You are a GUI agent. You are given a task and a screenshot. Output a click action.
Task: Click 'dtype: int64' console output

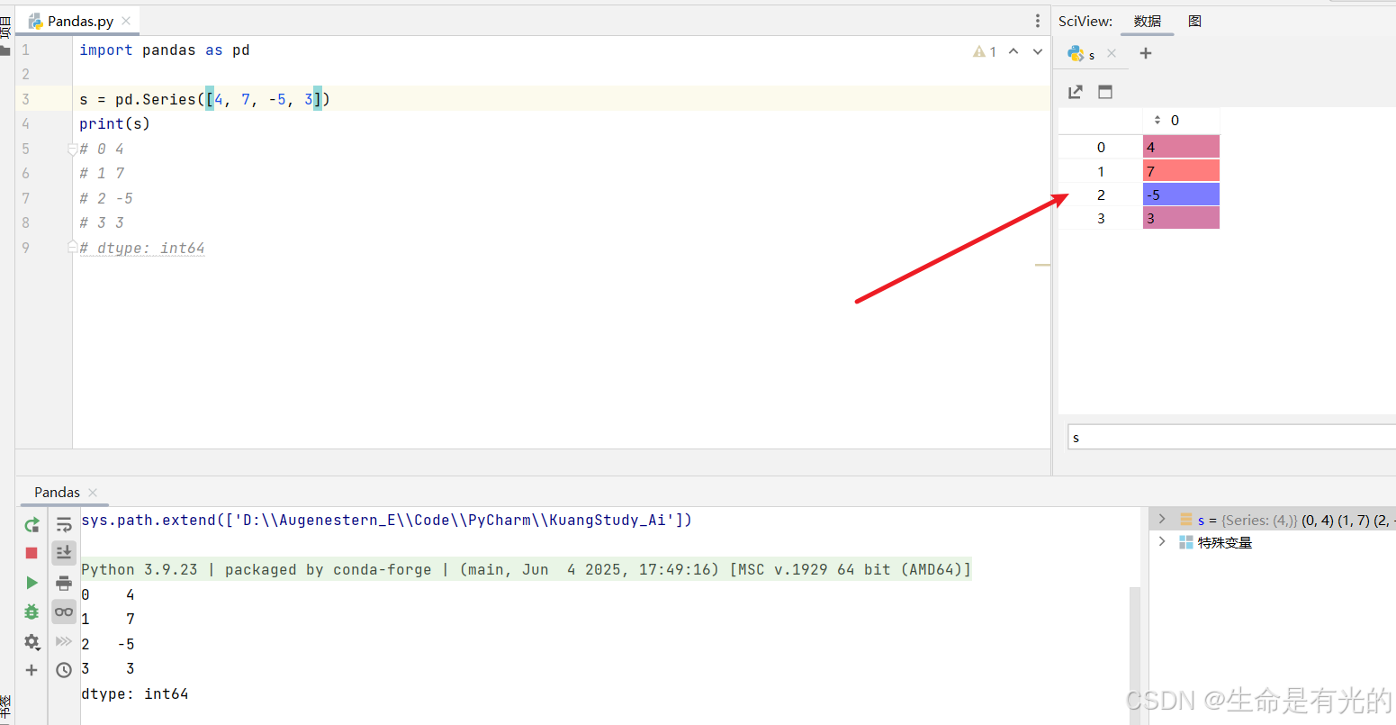(x=135, y=693)
